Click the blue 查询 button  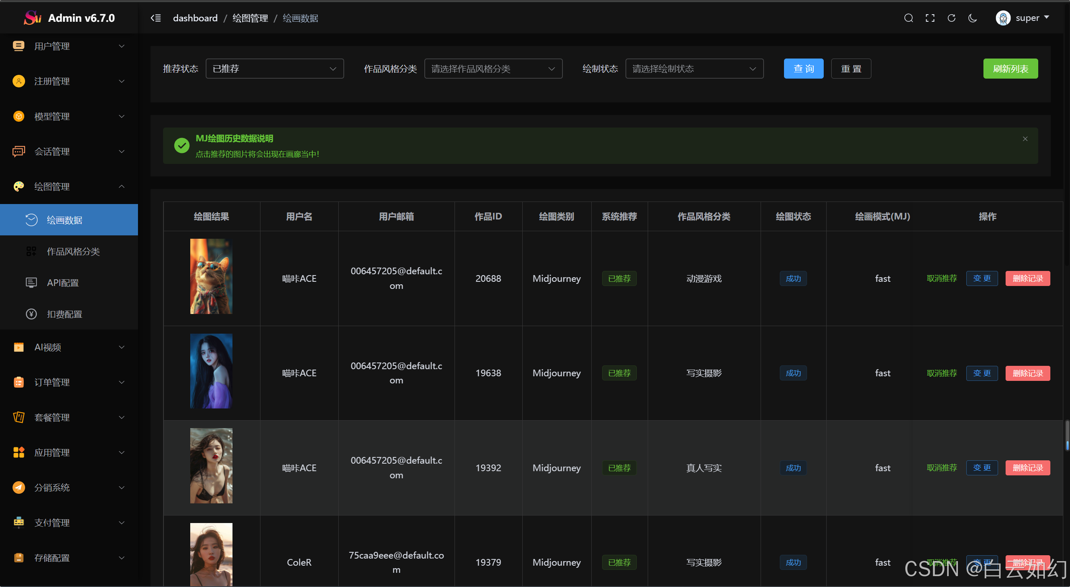803,69
